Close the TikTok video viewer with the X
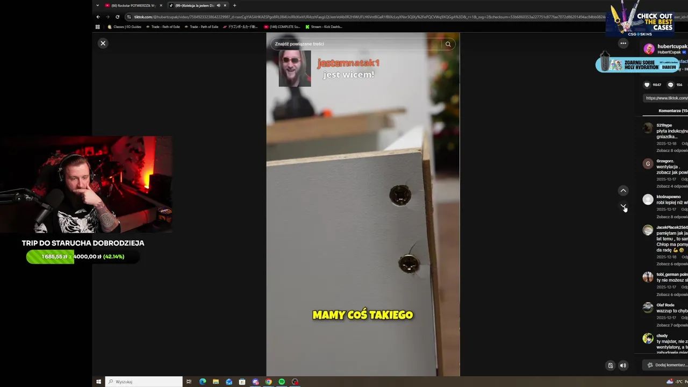 (103, 43)
